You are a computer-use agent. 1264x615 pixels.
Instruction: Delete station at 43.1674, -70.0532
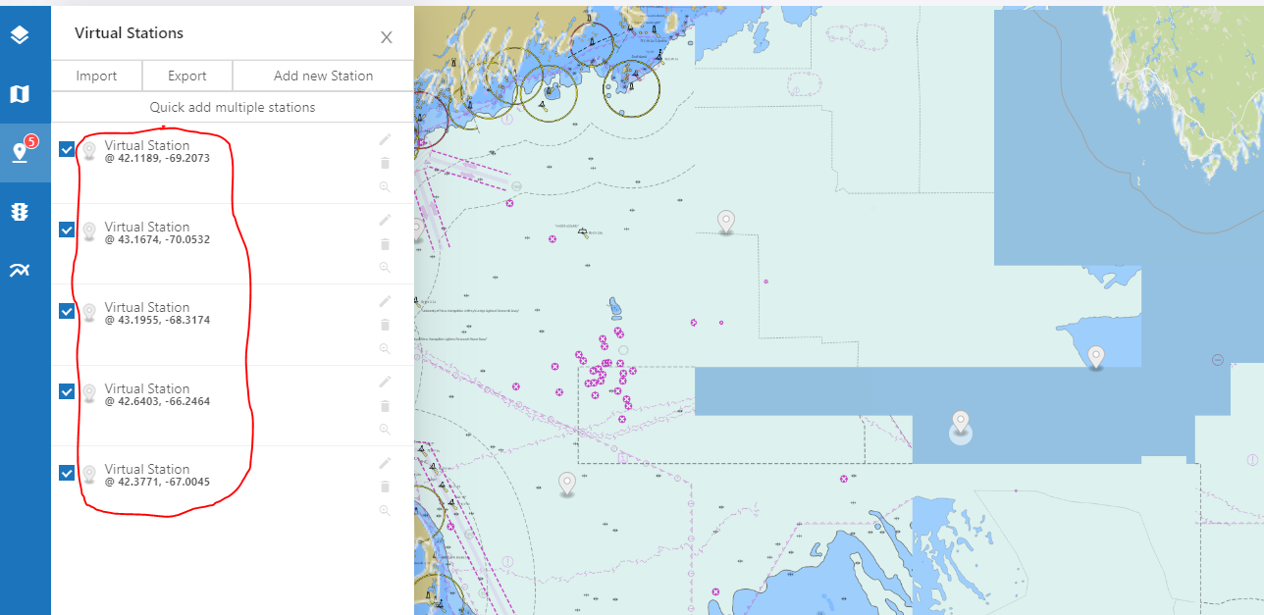[x=385, y=244]
